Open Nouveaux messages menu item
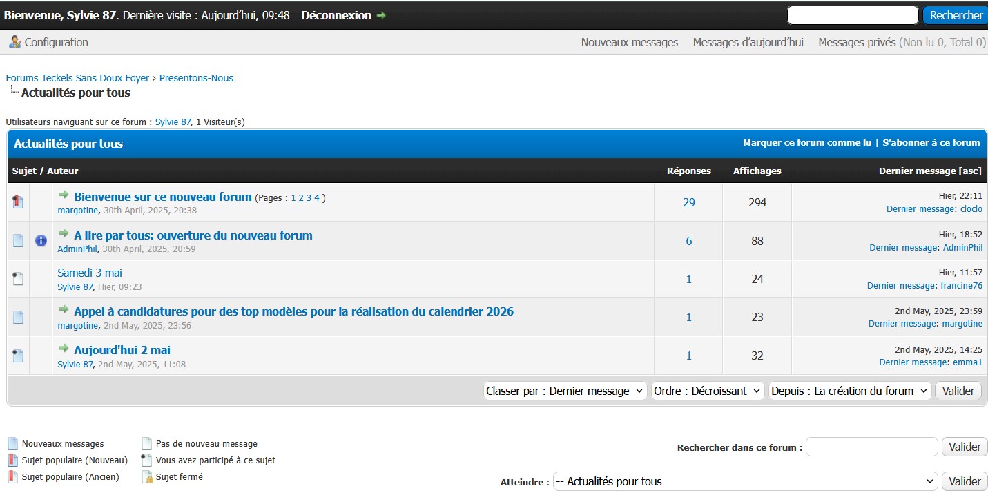Image resolution: width=988 pixels, height=495 pixels. pyautogui.click(x=630, y=42)
